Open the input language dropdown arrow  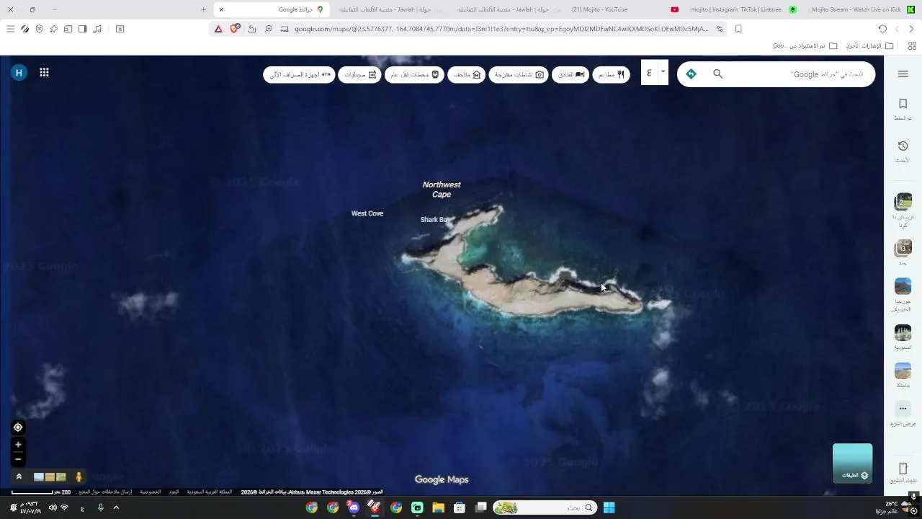pyautogui.click(x=663, y=71)
